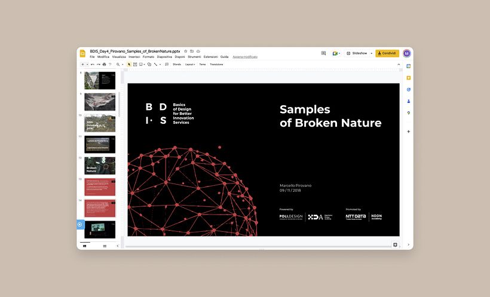Viewport: 490px width, 297px height.
Task: Undo the last action
Action: coord(93,65)
